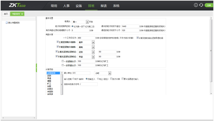214x121 pixels.
Task: Select 默认考勤规则 in the left tree
Action: click(13, 23)
